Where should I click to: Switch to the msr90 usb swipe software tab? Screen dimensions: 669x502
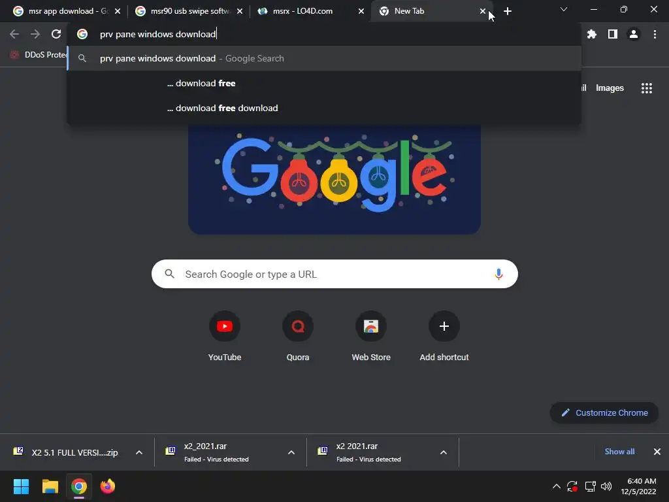click(188, 11)
